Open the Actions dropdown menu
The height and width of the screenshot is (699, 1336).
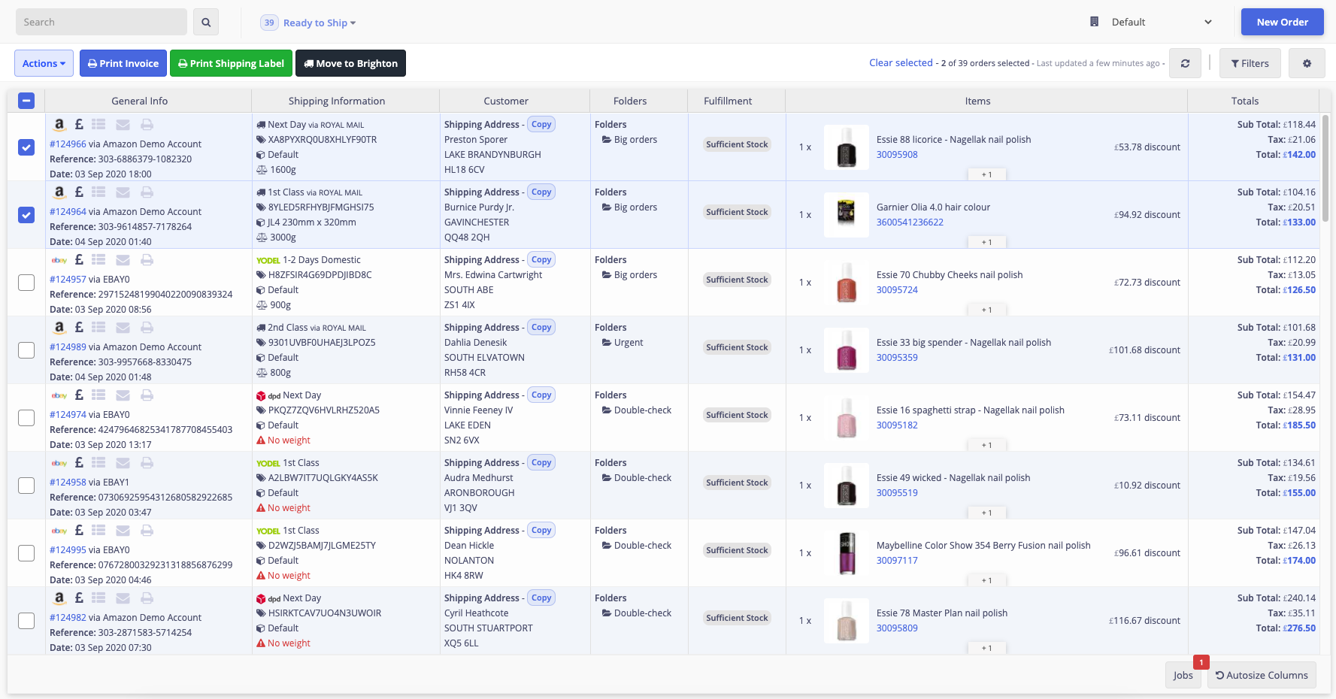tap(44, 64)
